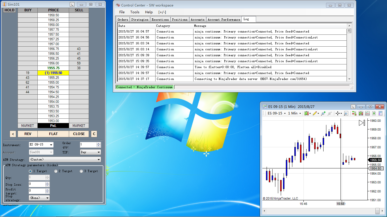
Task: Click the [+/-] menu item
Action: click(x=162, y=12)
